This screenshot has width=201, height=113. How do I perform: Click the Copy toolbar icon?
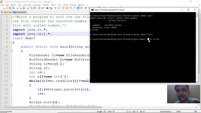point(31,8)
